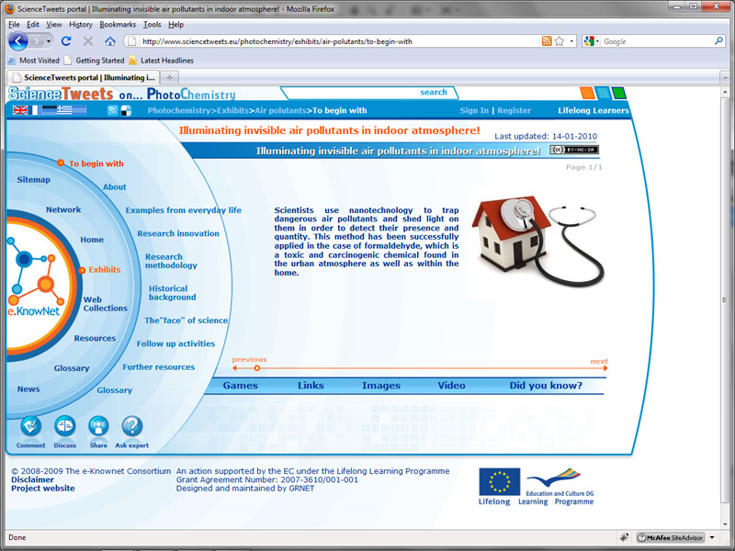
Task: Open the Getting Started bookmark
Action: pyautogui.click(x=95, y=61)
